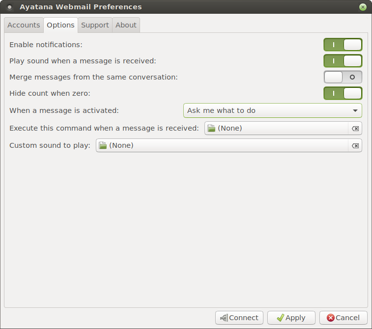Image resolution: width=372 pixels, height=329 pixels.
Task: Click the Apply button
Action: click(291, 318)
